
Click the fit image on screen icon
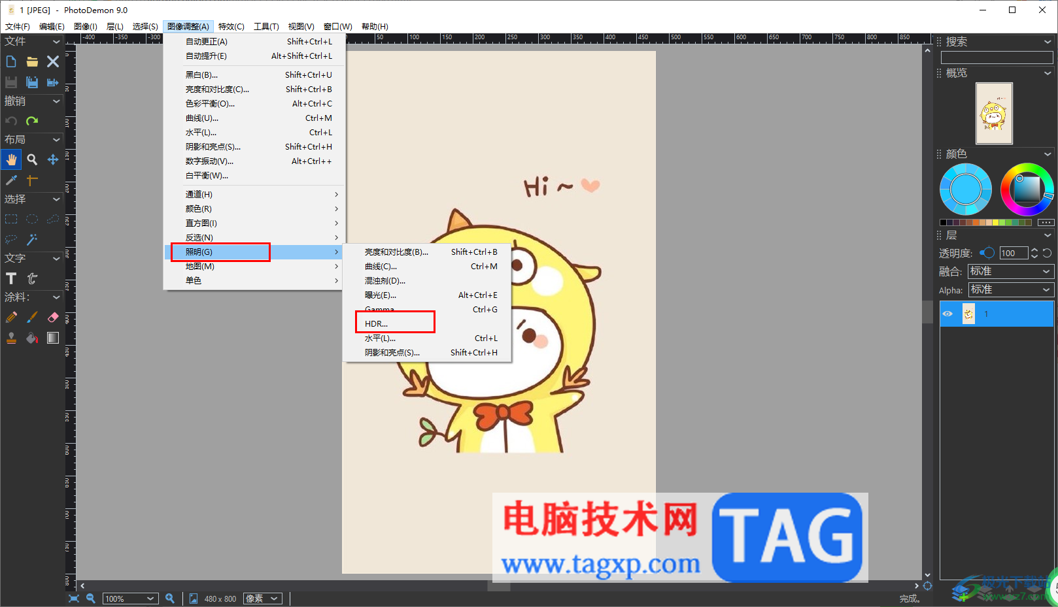[x=74, y=599]
